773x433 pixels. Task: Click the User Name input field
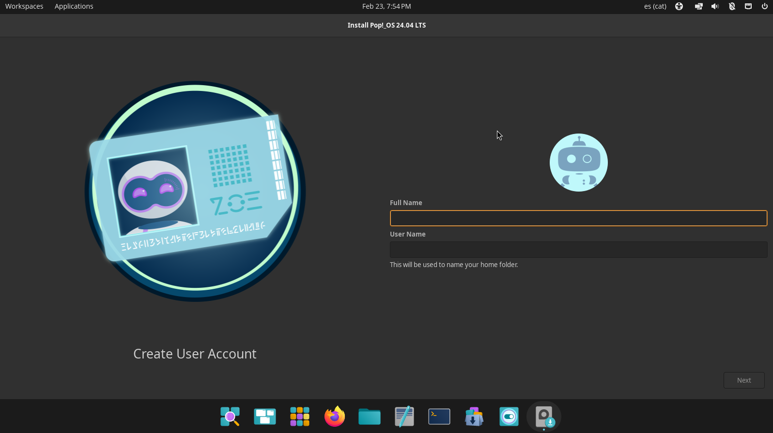click(x=578, y=250)
